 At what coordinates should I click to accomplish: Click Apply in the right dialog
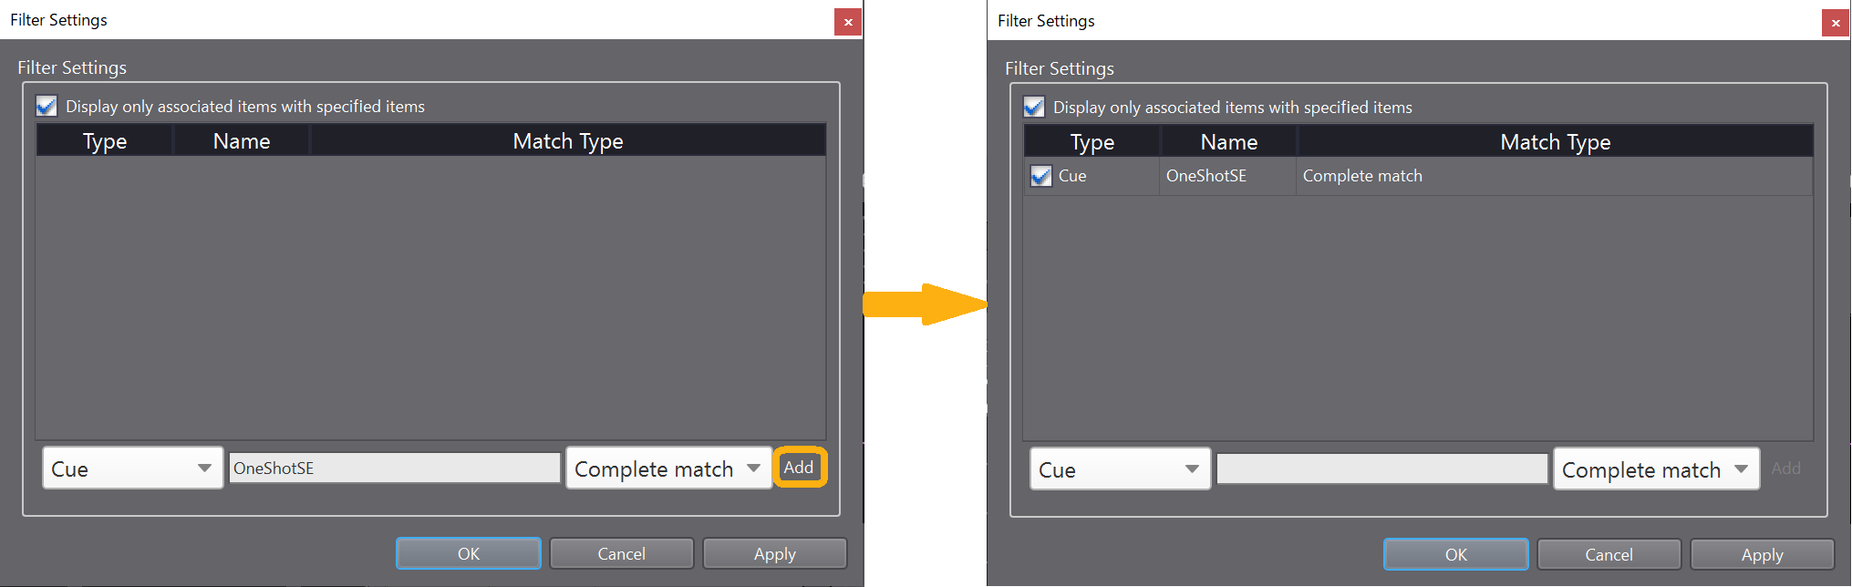tap(1763, 554)
